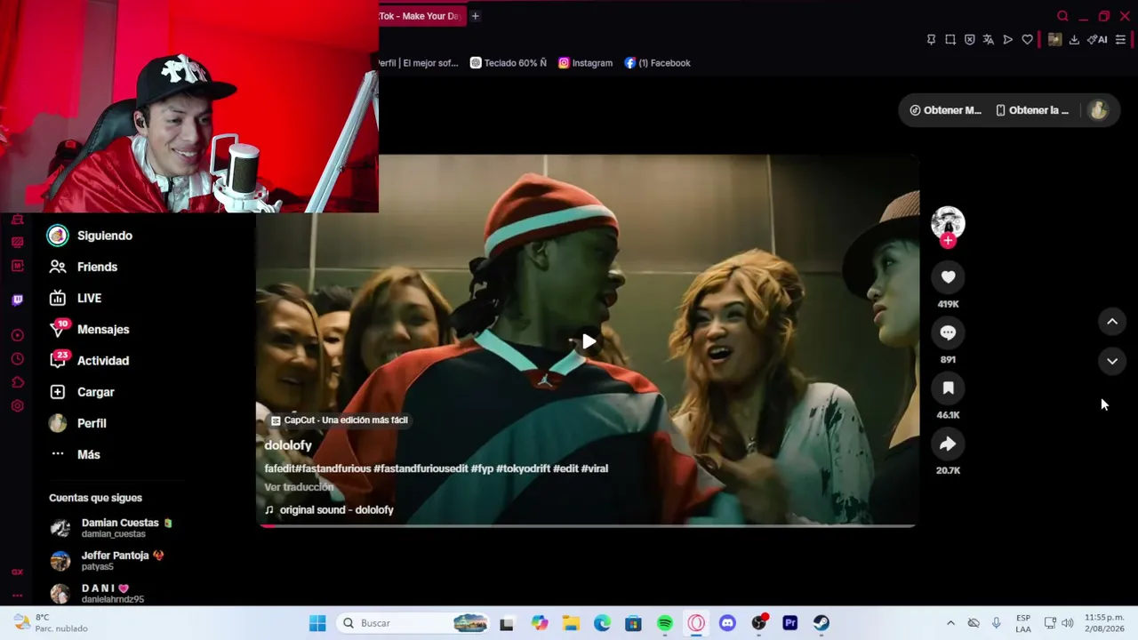Open Twitch in the browser sidebar
1138x640 pixels.
click(17, 300)
